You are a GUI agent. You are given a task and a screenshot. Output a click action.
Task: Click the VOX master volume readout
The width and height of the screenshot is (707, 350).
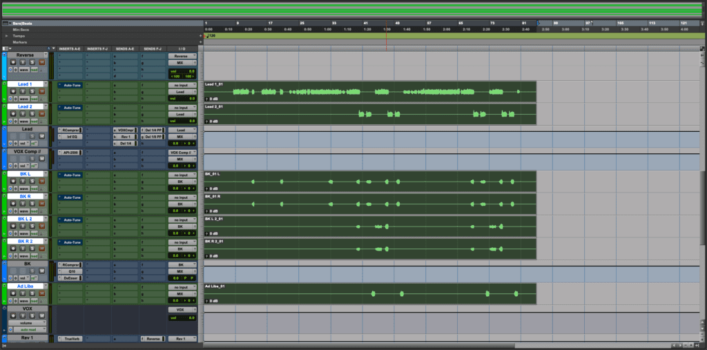tap(182, 318)
